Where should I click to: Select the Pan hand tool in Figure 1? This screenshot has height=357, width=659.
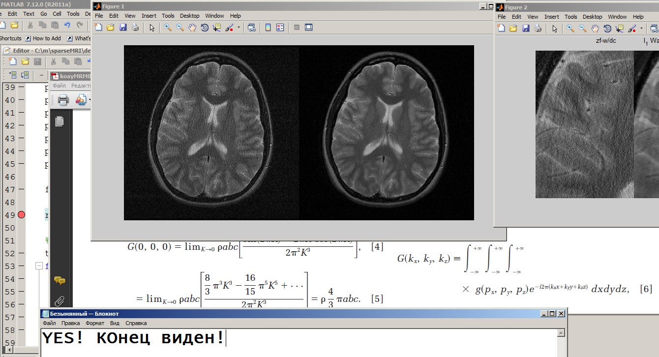pyautogui.click(x=192, y=28)
